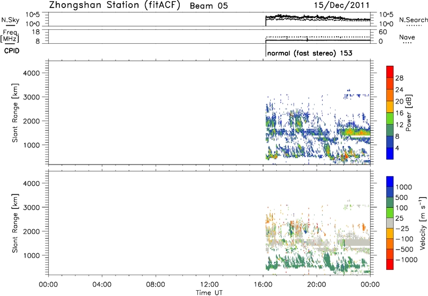Click the 'N.Search' legend label

pos(413,20)
